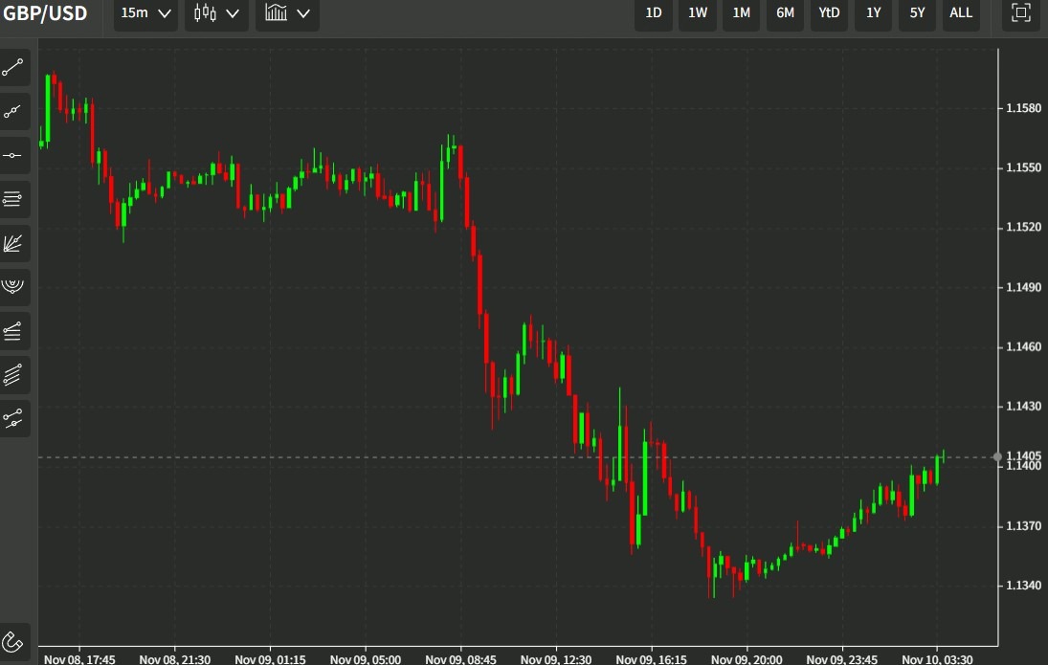This screenshot has width=1048, height=665.
Task: Click the 1.1340 price axis label
Action: [x=1023, y=586]
